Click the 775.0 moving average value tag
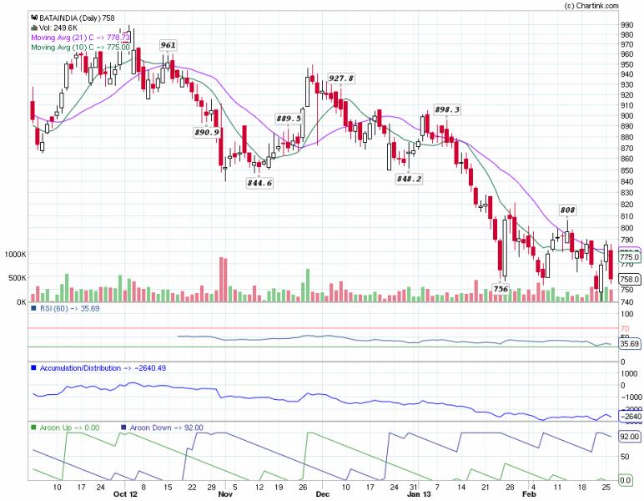Viewport: 644px width, 501px height. 630,257
